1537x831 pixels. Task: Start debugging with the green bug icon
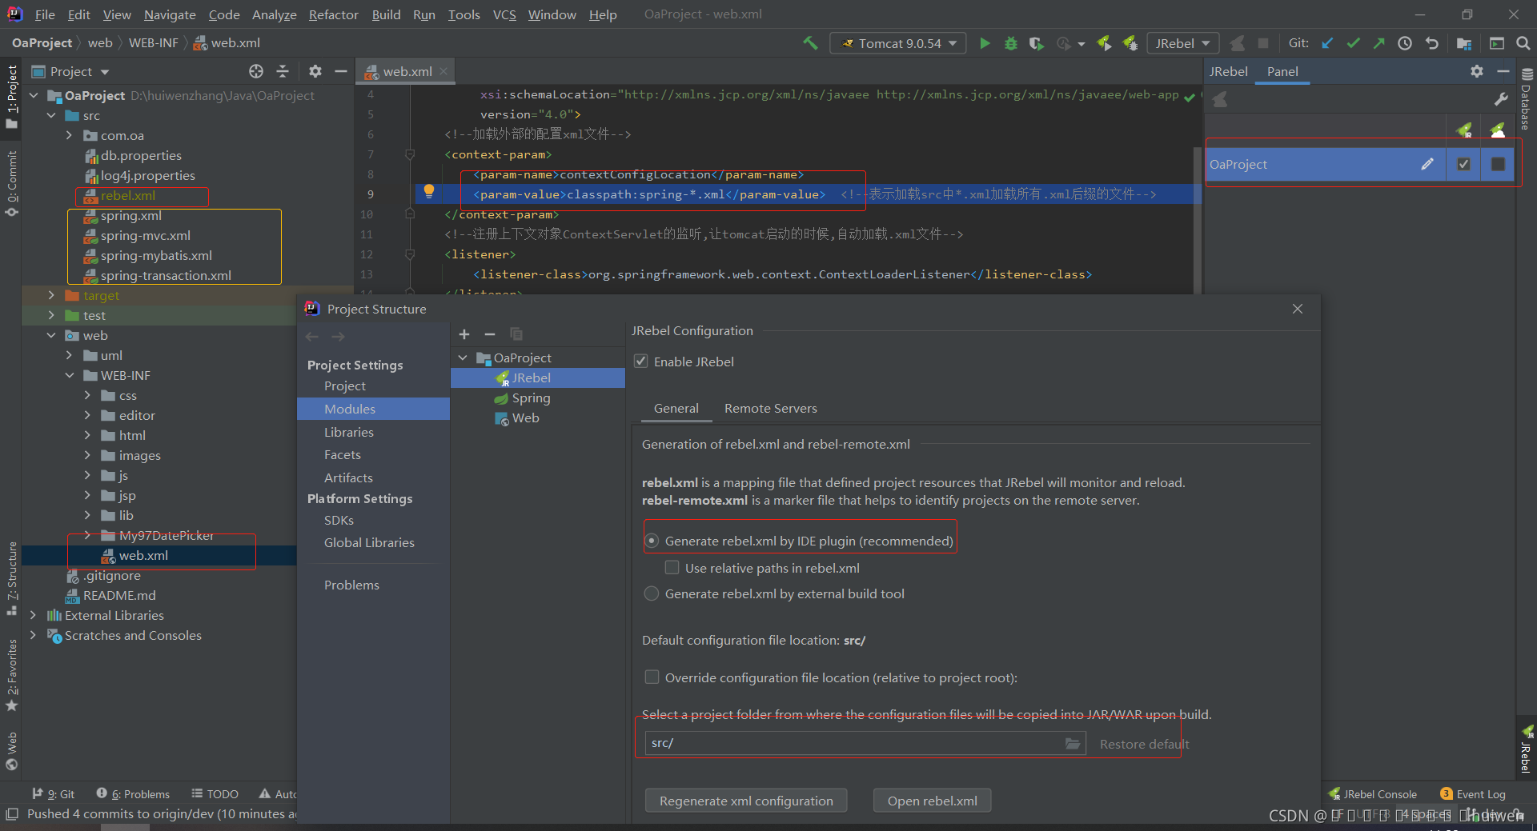click(x=1011, y=43)
